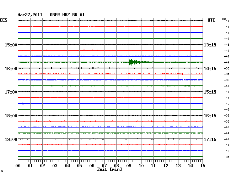
Task: Select the 16:15 UTC time label
Action: click(x=210, y=116)
